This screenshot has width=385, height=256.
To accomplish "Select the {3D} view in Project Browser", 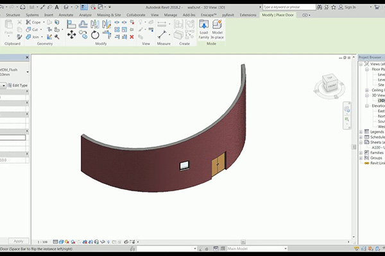I will 381,100.
